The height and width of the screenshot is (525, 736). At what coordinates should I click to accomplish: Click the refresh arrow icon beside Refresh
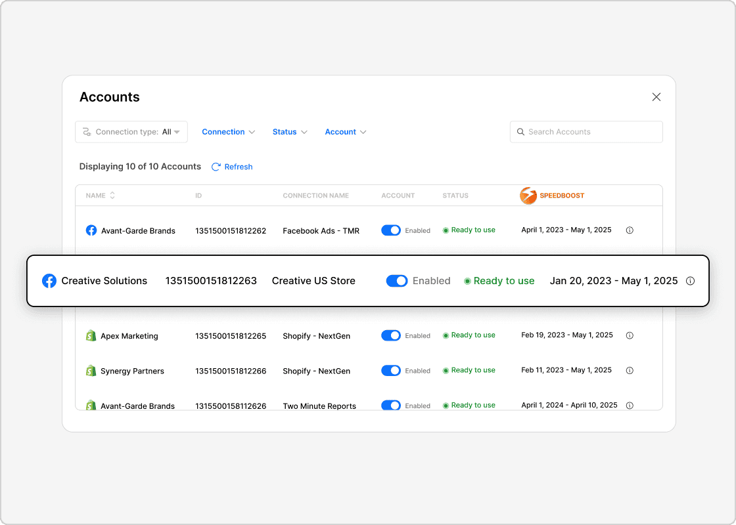(x=216, y=167)
